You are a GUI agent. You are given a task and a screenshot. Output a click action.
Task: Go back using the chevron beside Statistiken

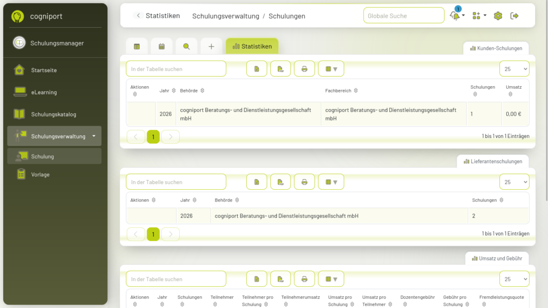coord(139,16)
